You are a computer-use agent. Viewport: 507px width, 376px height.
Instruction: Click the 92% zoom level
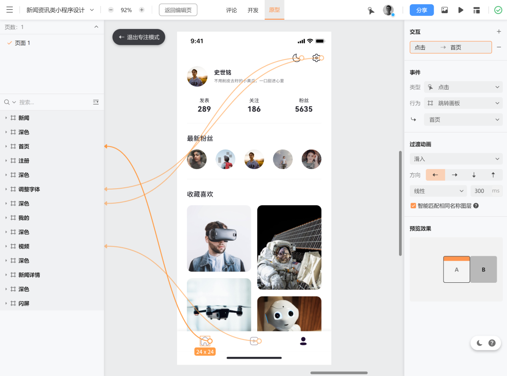pyautogui.click(x=126, y=10)
